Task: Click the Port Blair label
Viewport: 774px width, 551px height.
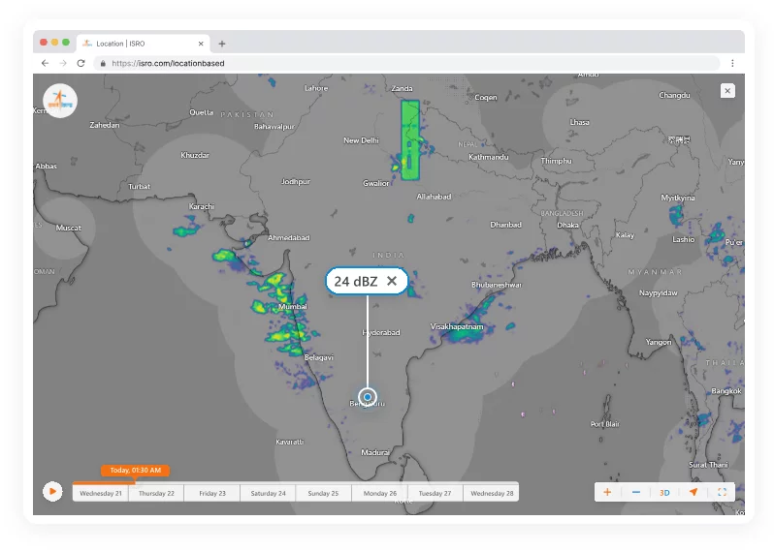Action: 604,424
